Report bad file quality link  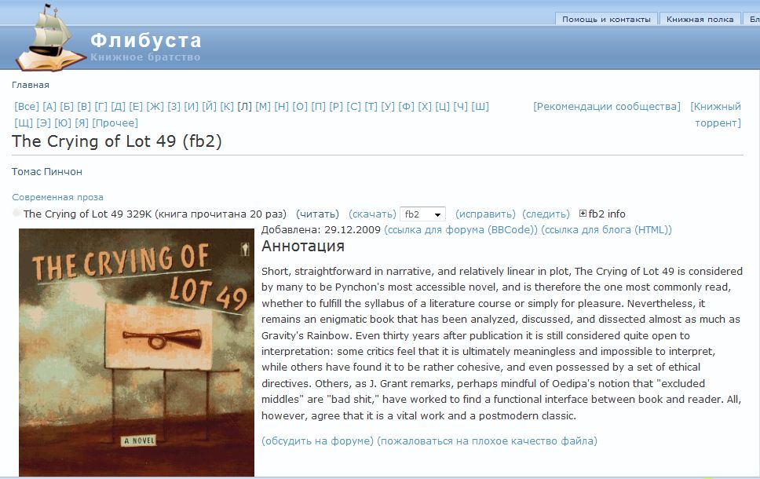tap(487, 441)
